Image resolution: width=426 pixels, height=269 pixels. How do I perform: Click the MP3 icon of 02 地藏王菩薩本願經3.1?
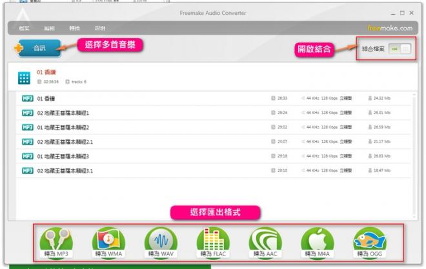28,170
